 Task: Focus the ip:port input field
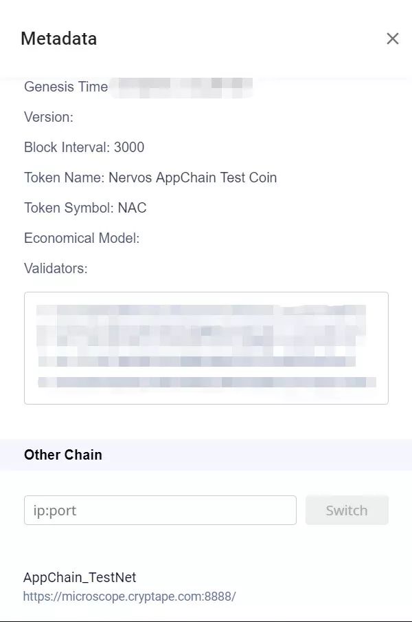(160, 511)
